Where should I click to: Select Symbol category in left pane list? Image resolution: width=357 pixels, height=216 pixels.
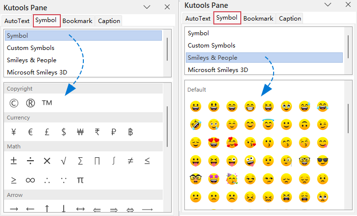click(x=83, y=35)
